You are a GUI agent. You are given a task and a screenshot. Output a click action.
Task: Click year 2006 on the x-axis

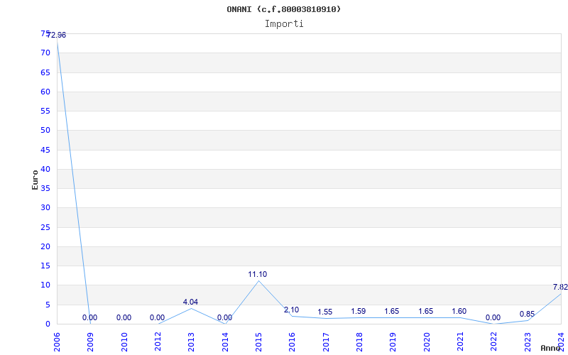(x=57, y=342)
